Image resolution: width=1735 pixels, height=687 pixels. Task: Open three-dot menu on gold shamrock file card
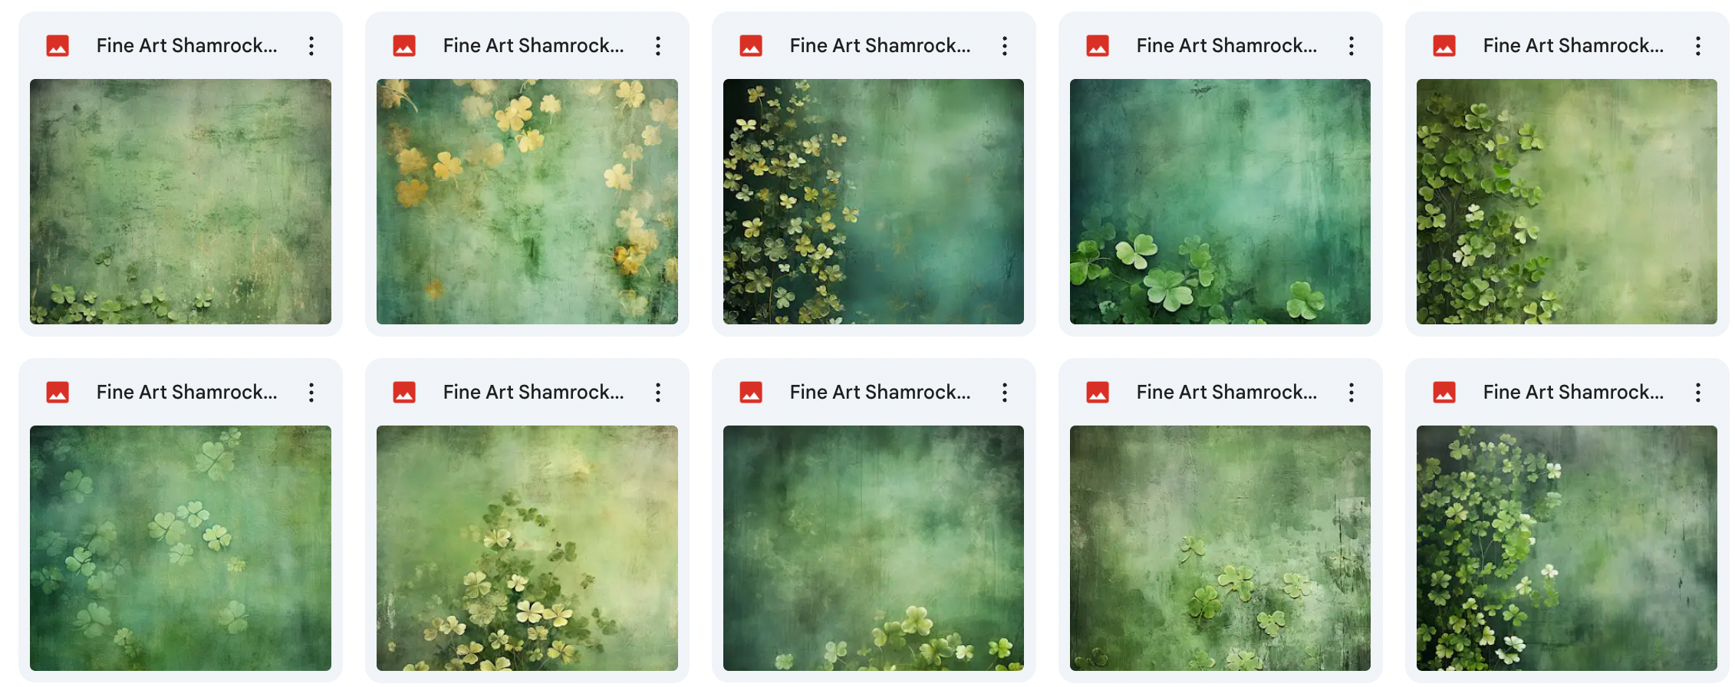pyautogui.click(x=658, y=46)
